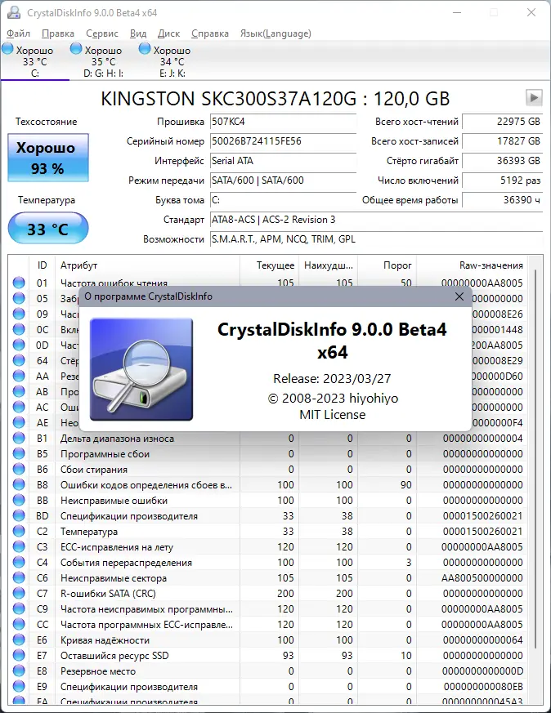The height and width of the screenshot is (713, 551).
Task: Click the 36393 GB erased value
Action: pos(502,161)
